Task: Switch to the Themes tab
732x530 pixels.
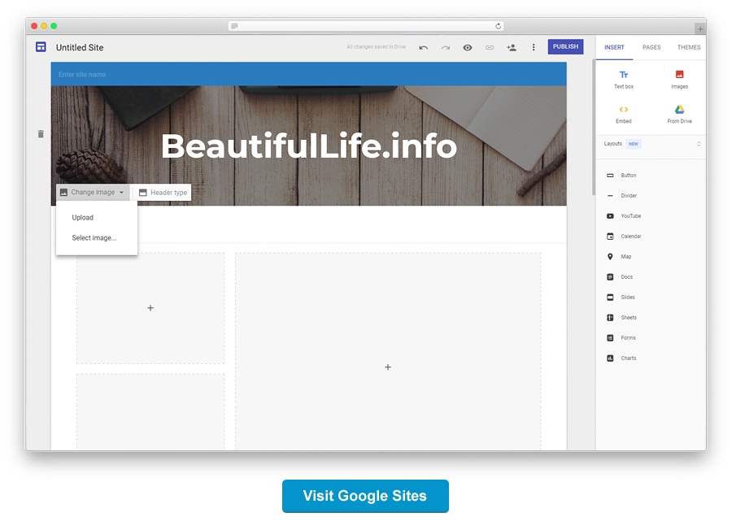Action: click(689, 48)
